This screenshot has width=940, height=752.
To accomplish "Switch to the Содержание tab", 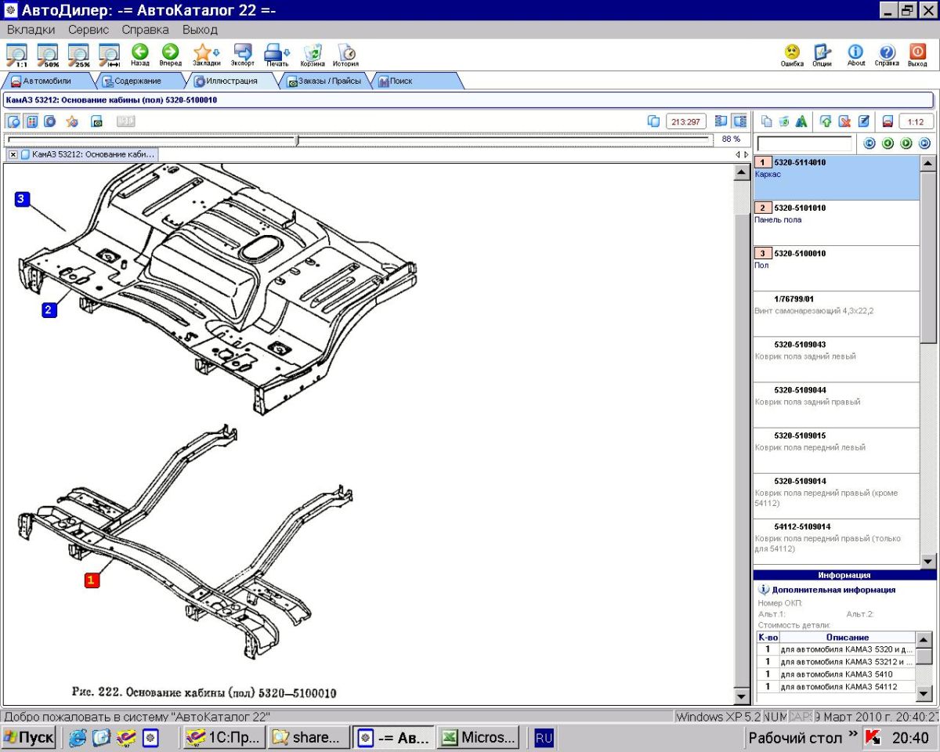I will (138, 81).
